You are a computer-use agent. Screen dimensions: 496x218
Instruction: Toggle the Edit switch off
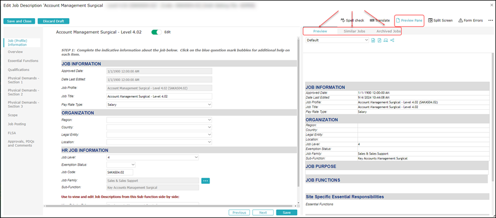(157, 32)
